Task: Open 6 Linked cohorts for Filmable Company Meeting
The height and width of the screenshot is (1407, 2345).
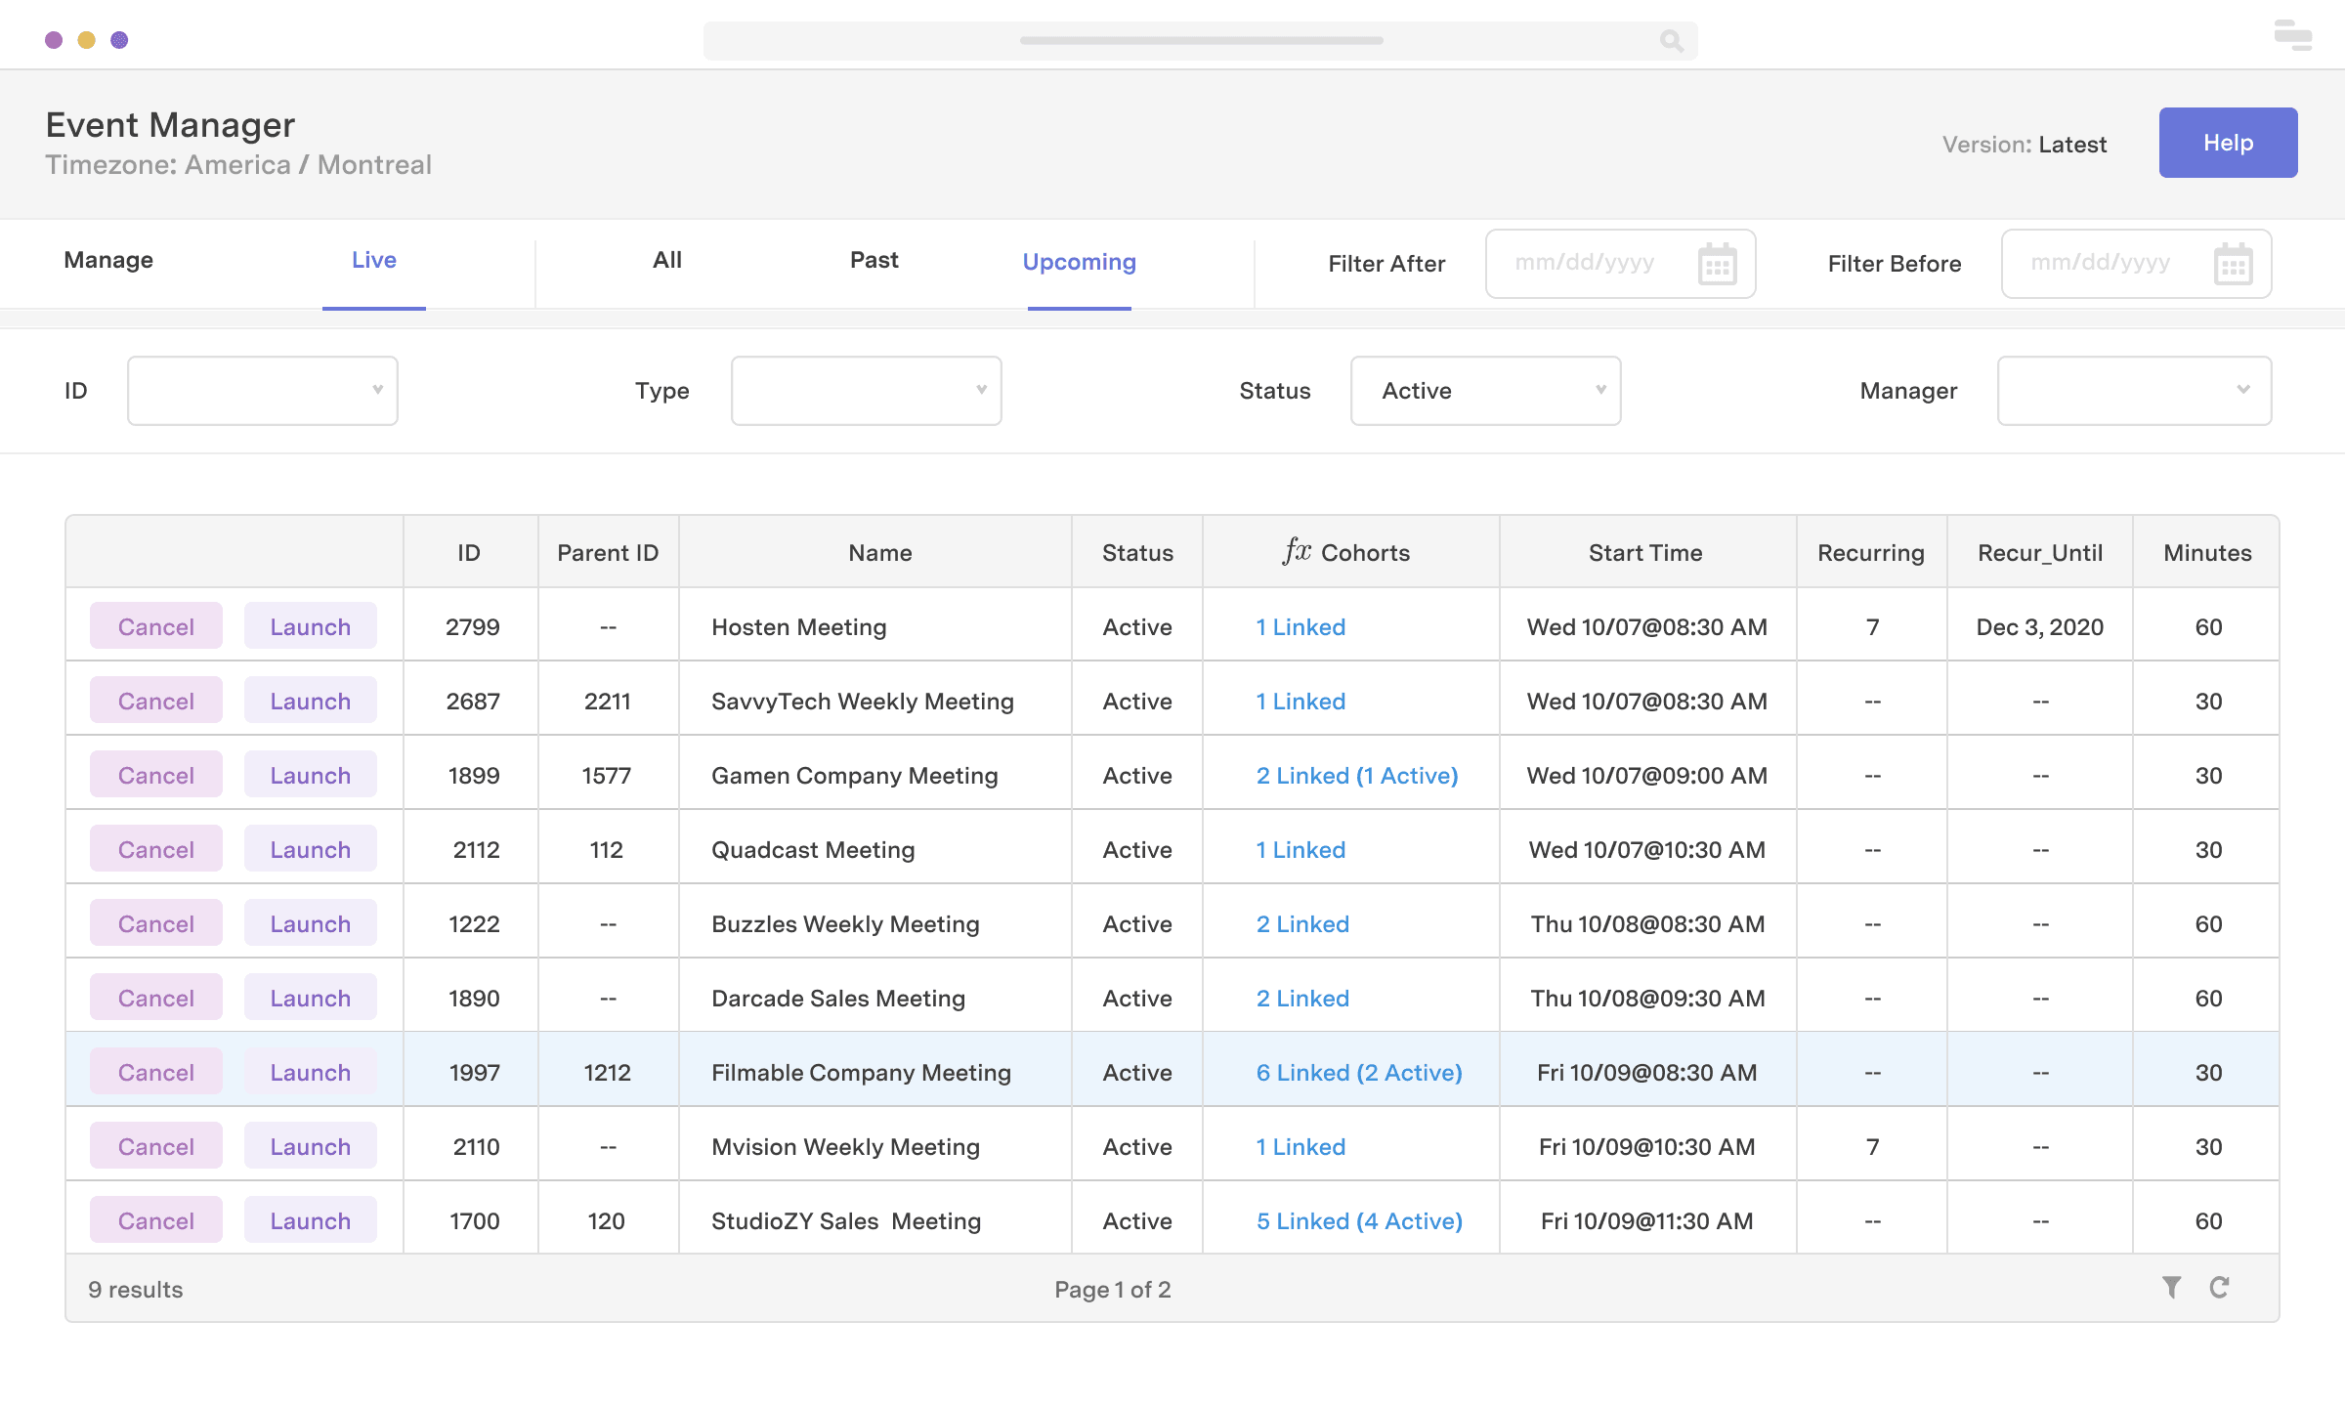Action: [x=1359, y=1072]
